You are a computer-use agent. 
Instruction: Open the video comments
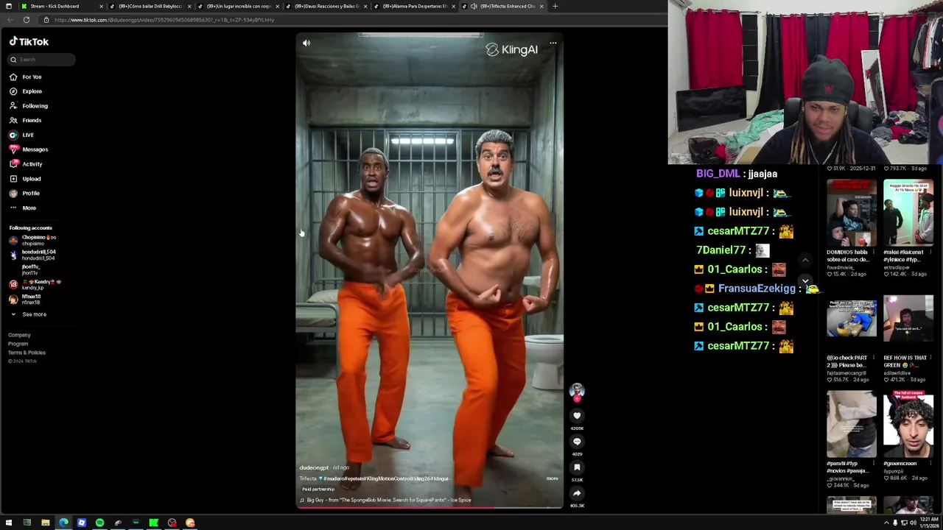pyautogui.click(x=577, y=442)
